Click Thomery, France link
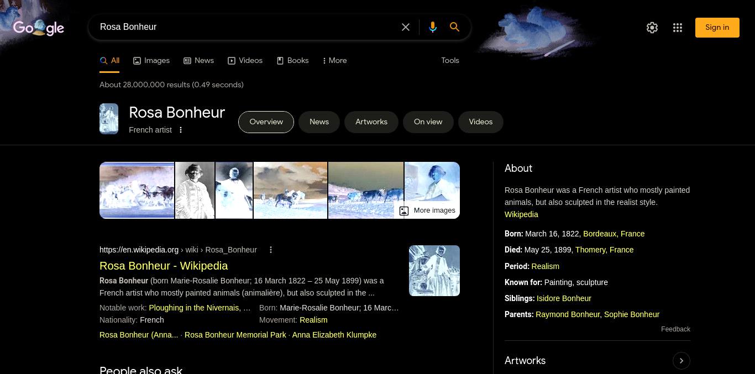755x374 pixels. pyautogui.click(x=605, y=250)
